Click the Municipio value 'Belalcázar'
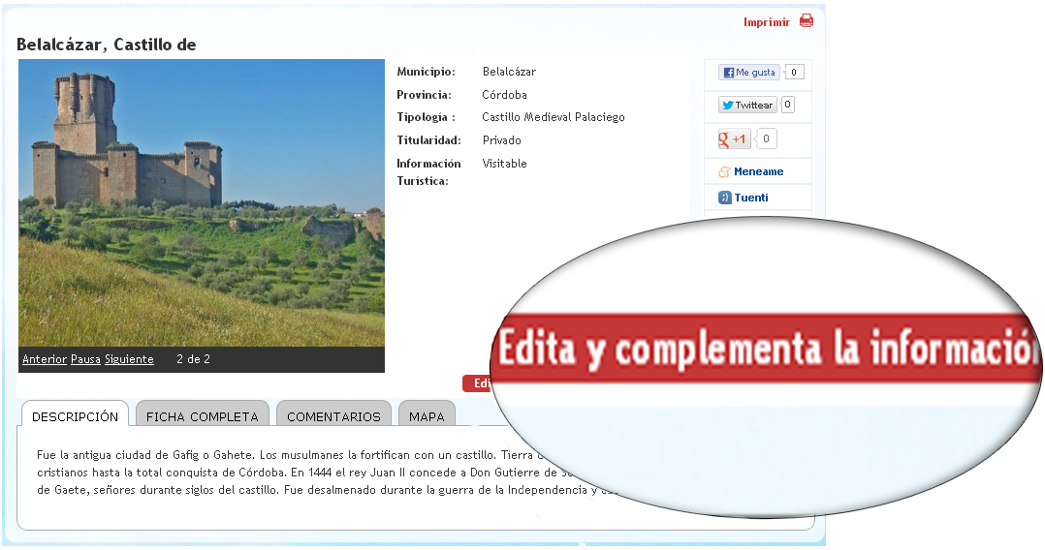Image resolution: width=1045 pixels, height=550 pixels. [x=509, y=72]
